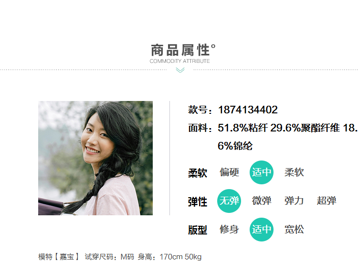Choose 微弹 elasticity option

262,201
